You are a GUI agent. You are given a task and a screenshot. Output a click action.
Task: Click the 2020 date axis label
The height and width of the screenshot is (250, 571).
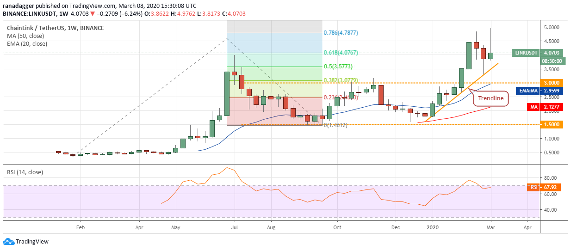pos(433,227)
